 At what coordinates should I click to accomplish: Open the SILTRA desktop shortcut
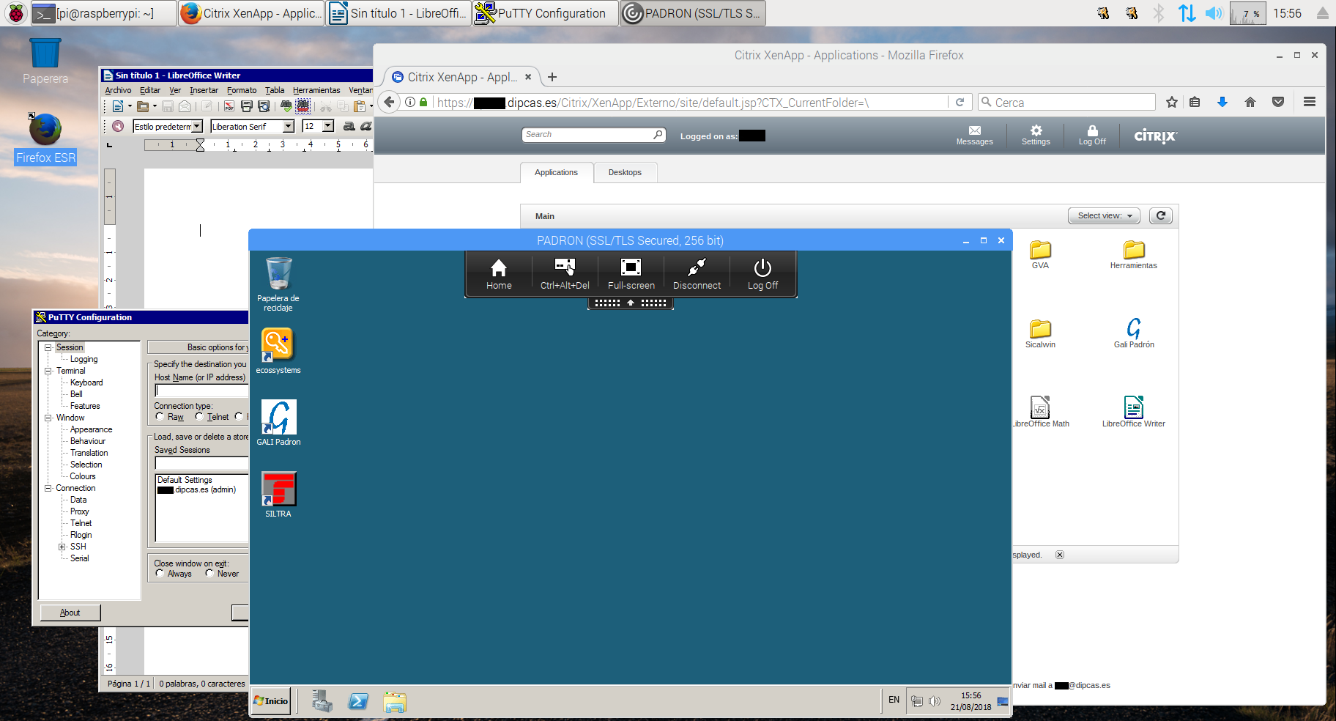[x=278, y=494]
